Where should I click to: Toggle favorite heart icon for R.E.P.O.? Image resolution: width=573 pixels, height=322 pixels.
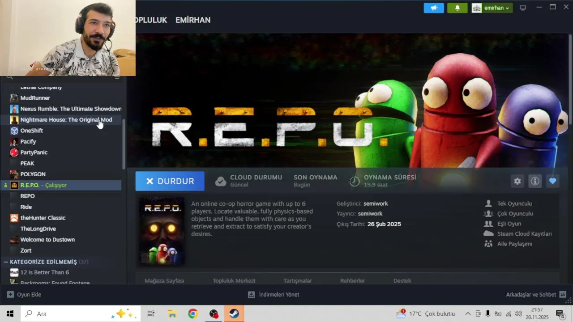pos(552,181)
